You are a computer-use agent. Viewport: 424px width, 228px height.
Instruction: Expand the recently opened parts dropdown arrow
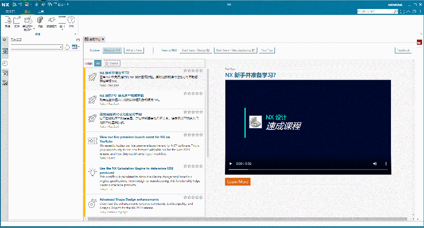pyautogui.click(x=34, y=28)
